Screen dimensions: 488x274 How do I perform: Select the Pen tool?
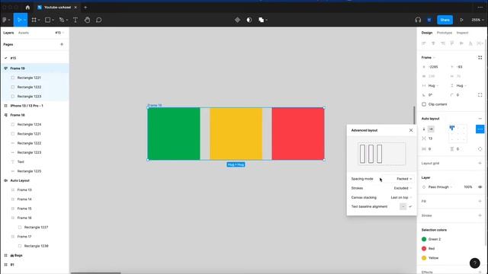(62, 20)
